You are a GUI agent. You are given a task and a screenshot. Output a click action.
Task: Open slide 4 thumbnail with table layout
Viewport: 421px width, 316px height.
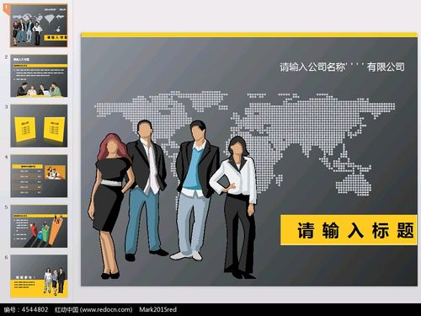(x=39, y=176)
